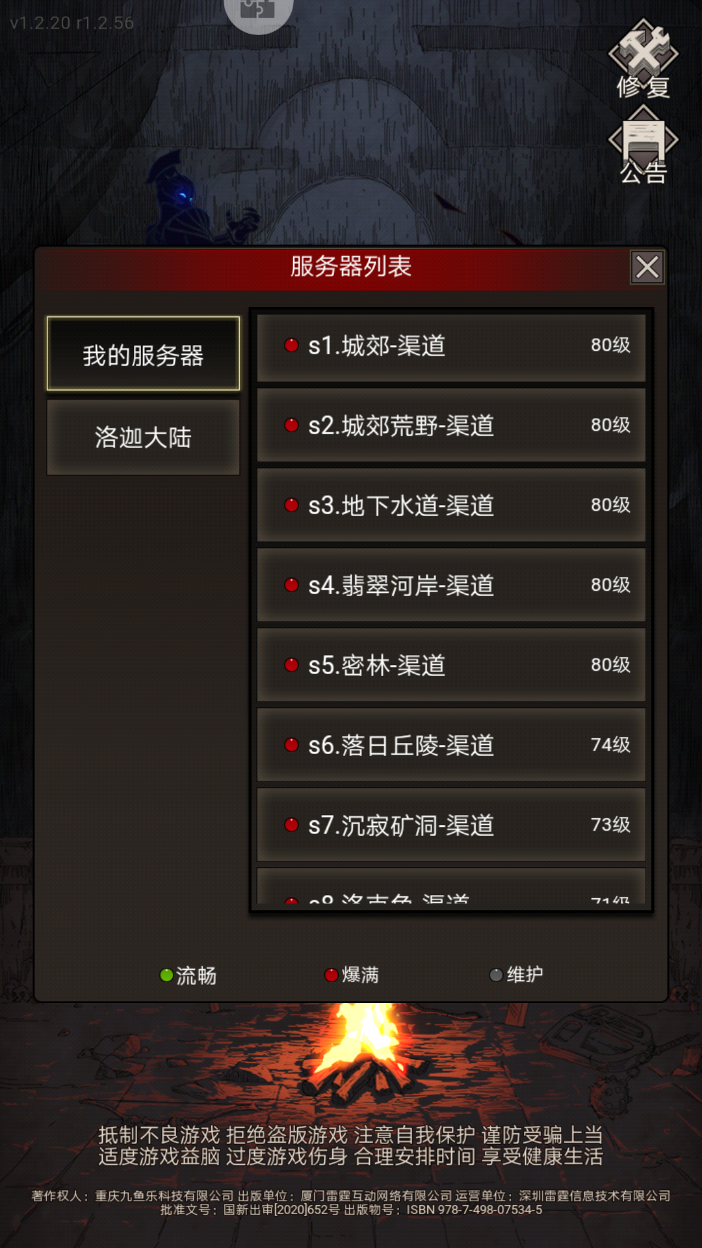Pick server s6.落日丘陵-渠道
The height and width of the screenshot is (1248, 702).
451,746
